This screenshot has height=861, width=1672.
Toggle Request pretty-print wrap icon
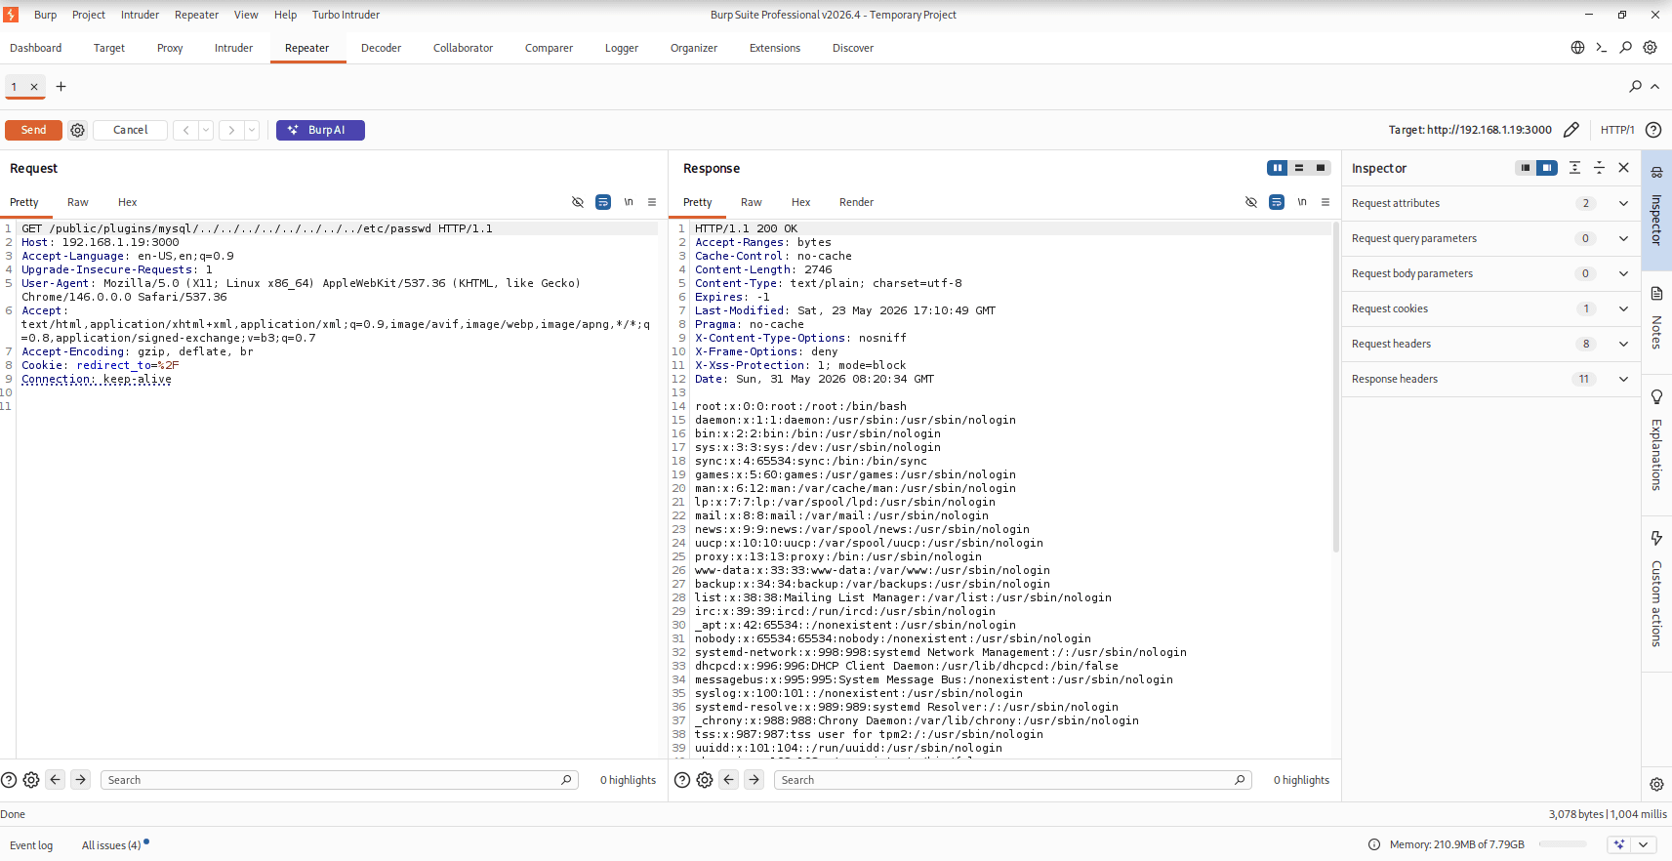click(x=603, y=202)
